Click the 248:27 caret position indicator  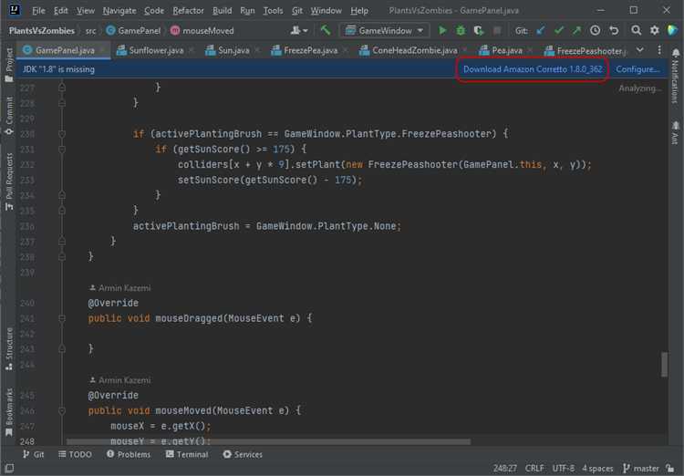click(504, 468)
